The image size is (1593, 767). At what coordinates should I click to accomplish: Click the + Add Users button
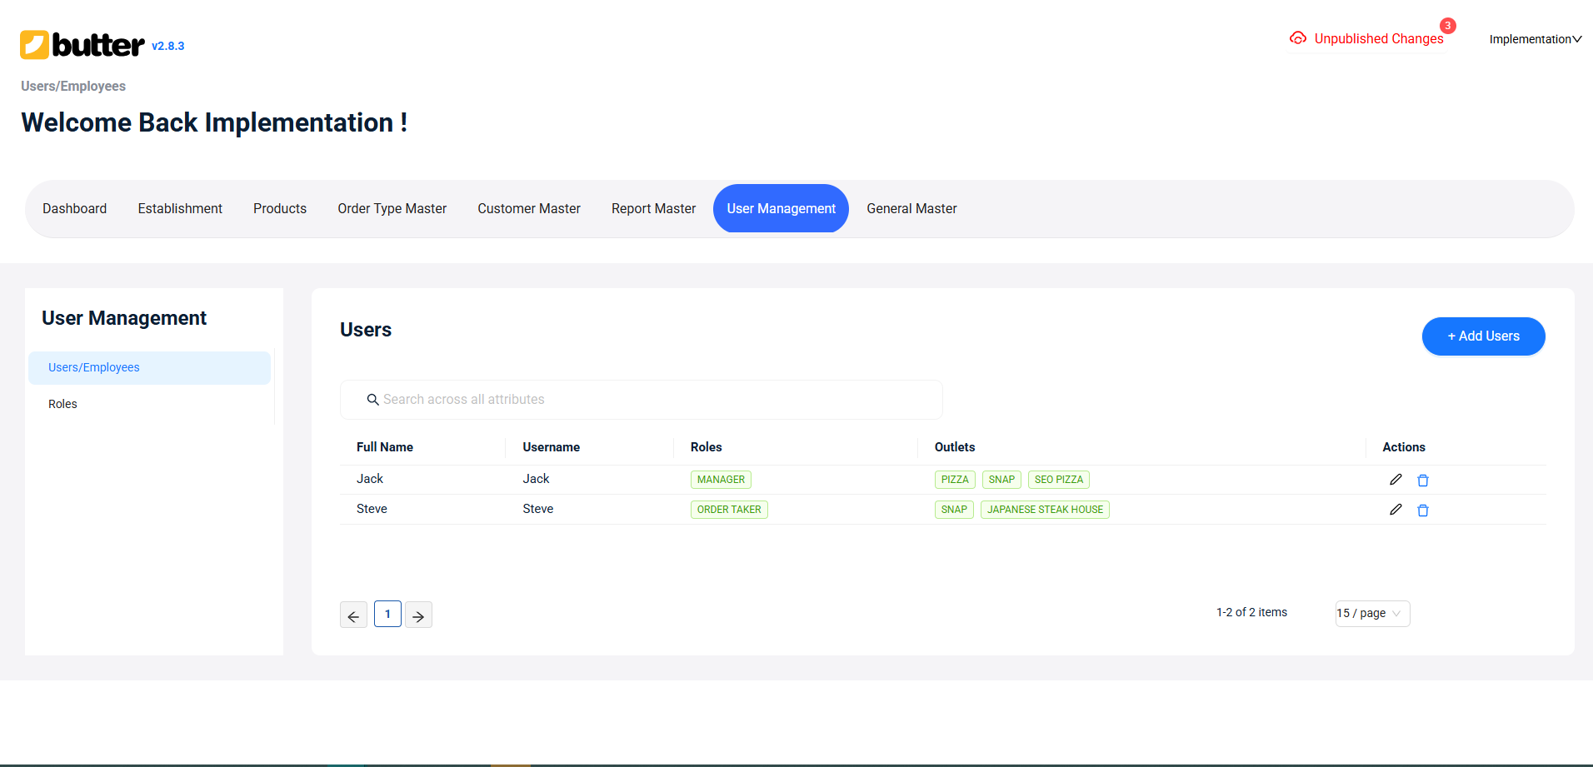[1483, 336]
